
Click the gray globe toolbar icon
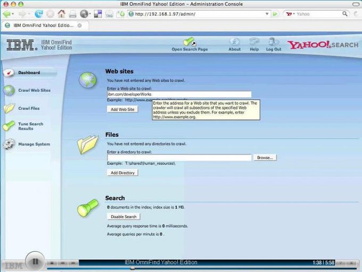tap(84, 14)
